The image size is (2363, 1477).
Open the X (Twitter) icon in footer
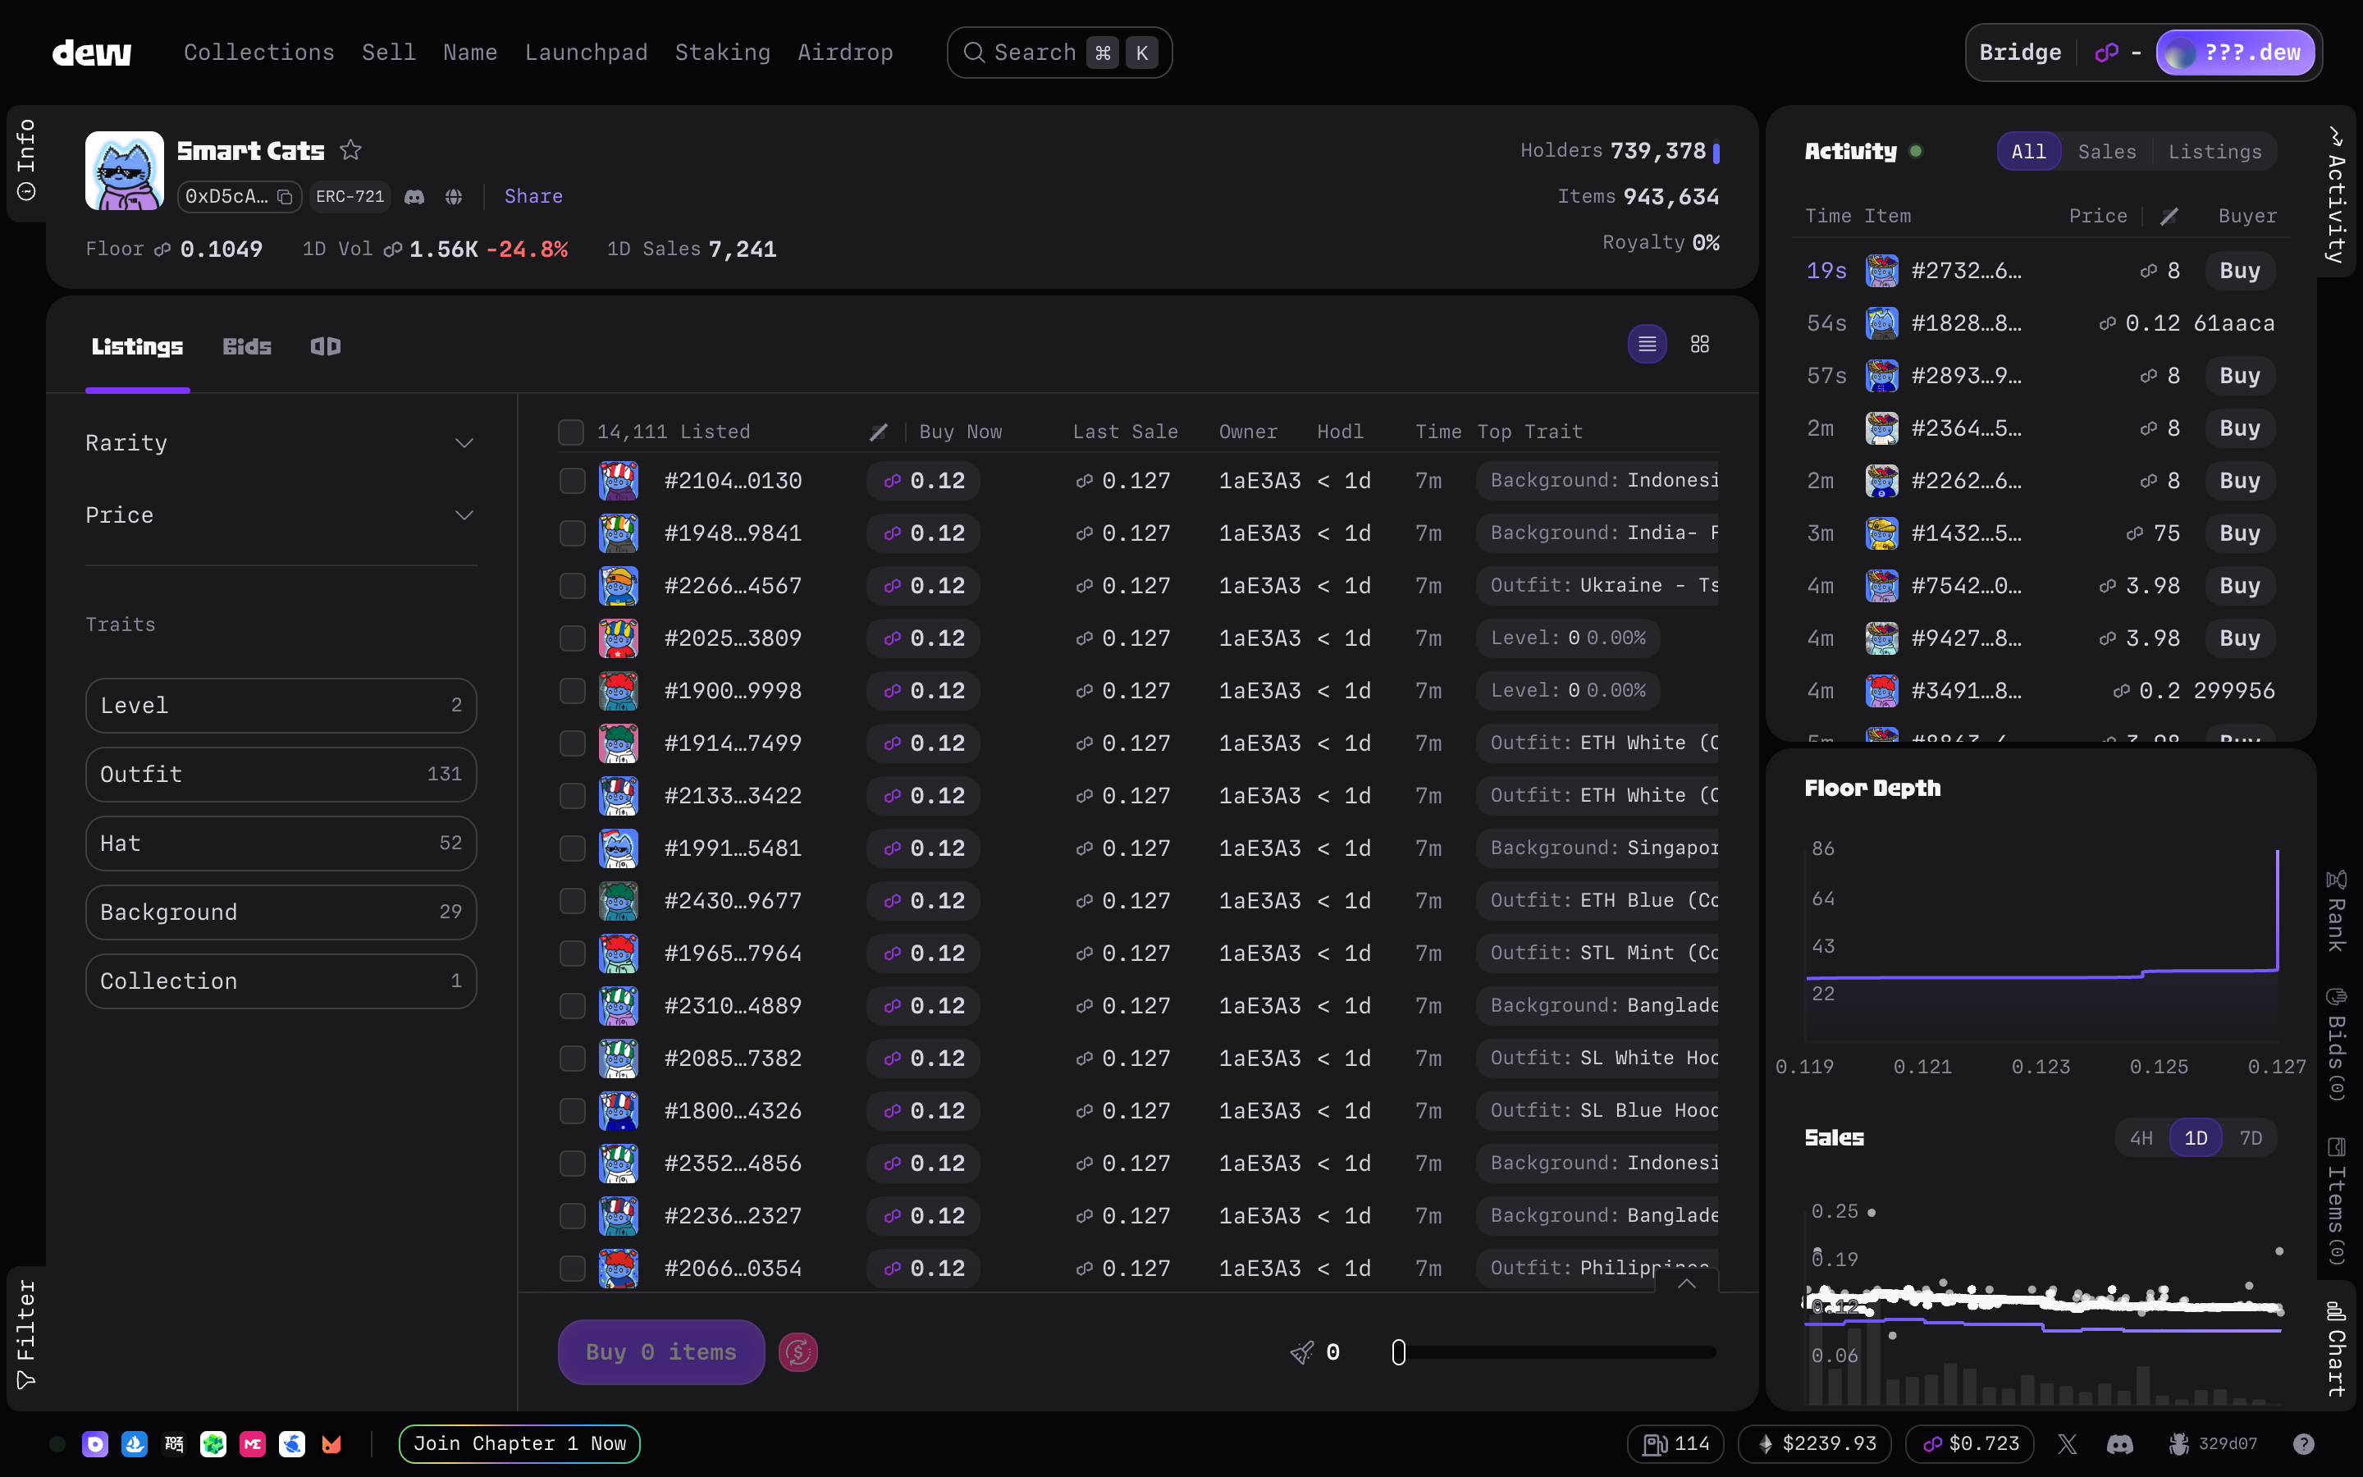pyautogui.click(x=2066, y=1444)
